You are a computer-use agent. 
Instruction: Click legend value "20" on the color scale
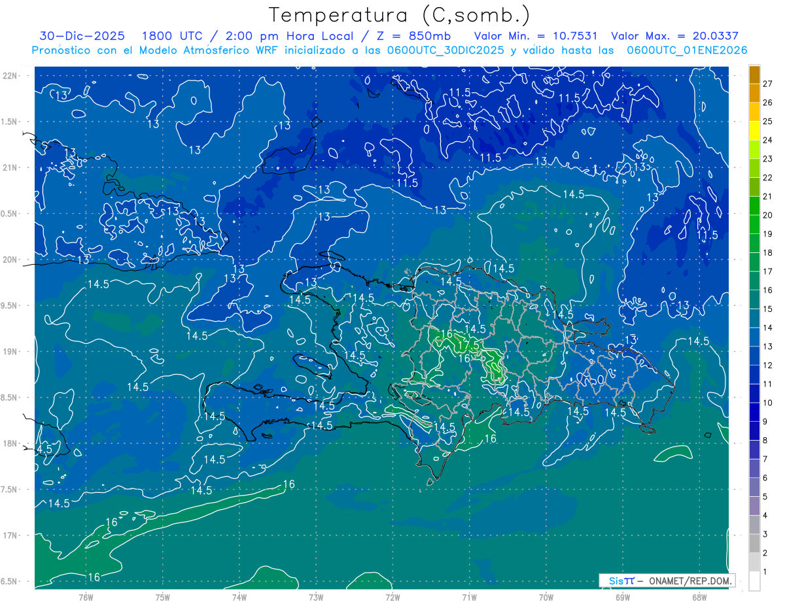pyautogui.click(x=767, y=215)
